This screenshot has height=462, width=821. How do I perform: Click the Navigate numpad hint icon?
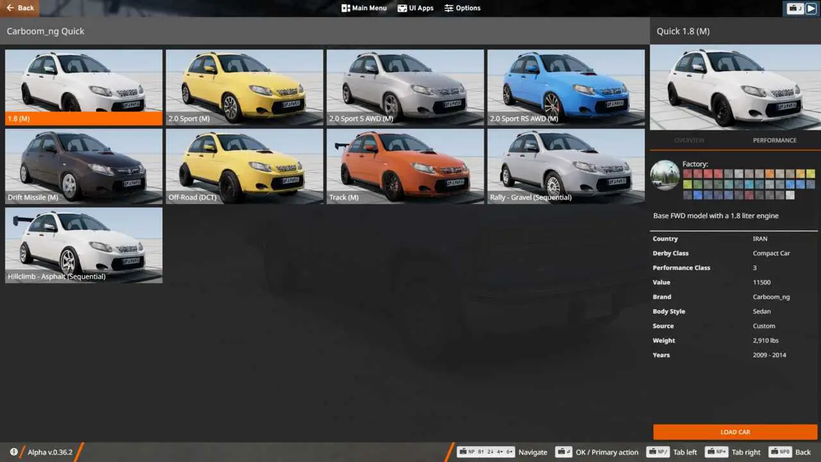point(486,452)
